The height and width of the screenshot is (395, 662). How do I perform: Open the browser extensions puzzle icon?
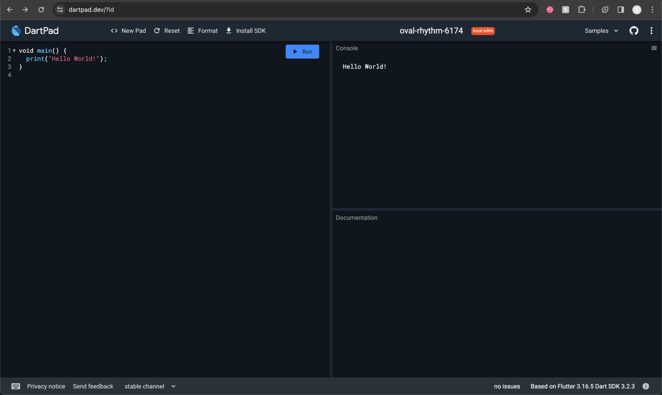[x=582, y=10]
